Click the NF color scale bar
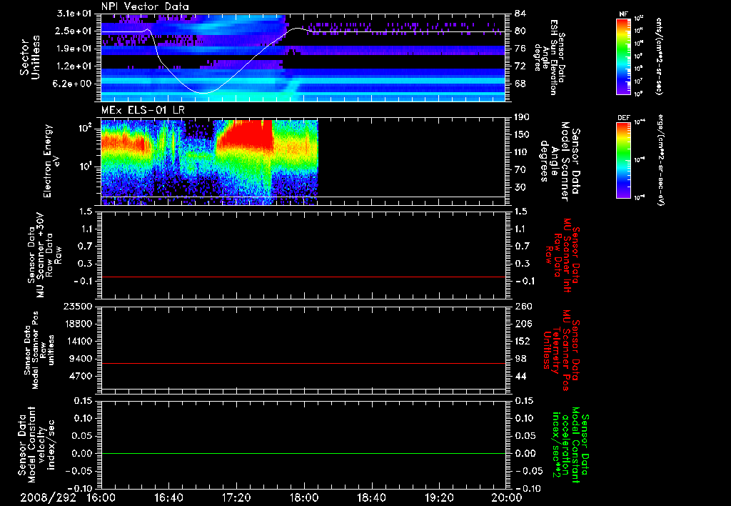Image resolution: width=731 pixels, height=506 pixels. pyautogui.click(x=624, y=56)
